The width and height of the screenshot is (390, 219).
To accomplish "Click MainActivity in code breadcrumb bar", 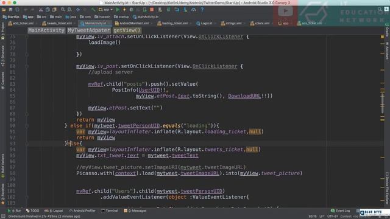I will [46, 30].
